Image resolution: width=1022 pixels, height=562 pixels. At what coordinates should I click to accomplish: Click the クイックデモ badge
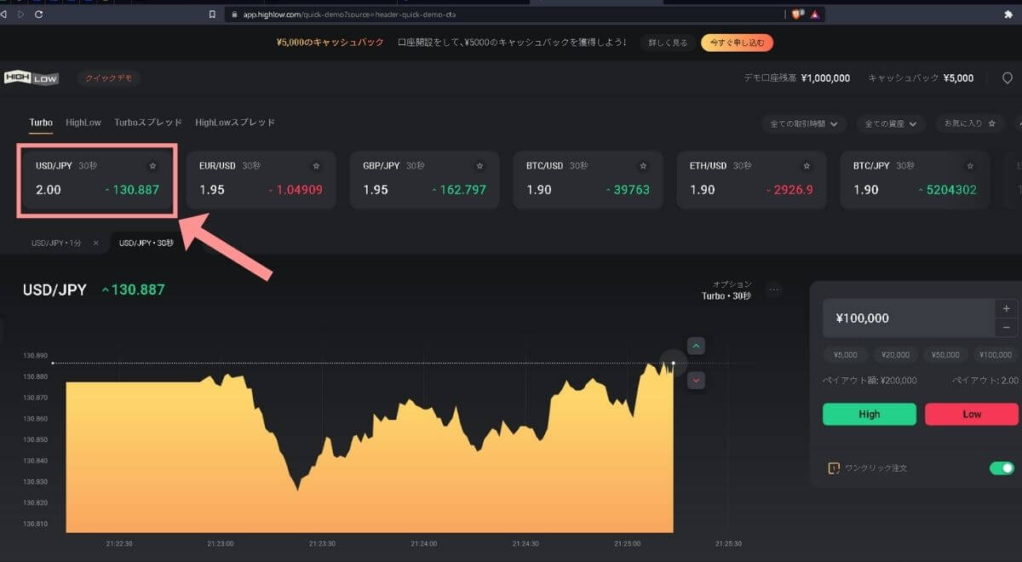coord(109,78)
